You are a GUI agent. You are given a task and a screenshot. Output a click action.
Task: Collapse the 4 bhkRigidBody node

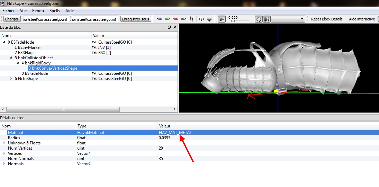click(18, 63)
